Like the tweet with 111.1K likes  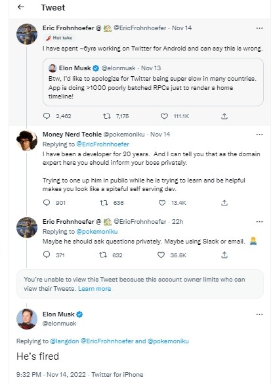pyautogui.click(x=164, y=116)
